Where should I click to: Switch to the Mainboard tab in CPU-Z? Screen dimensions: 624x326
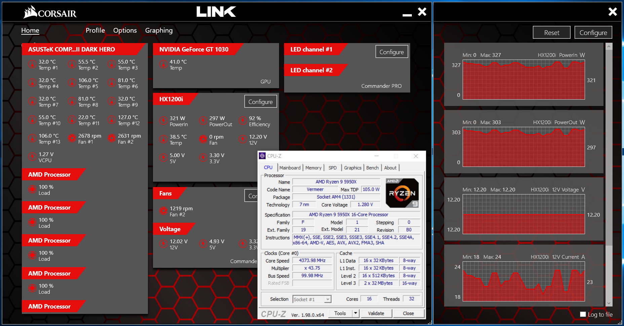pyautogui.click(x=290, y=168)
